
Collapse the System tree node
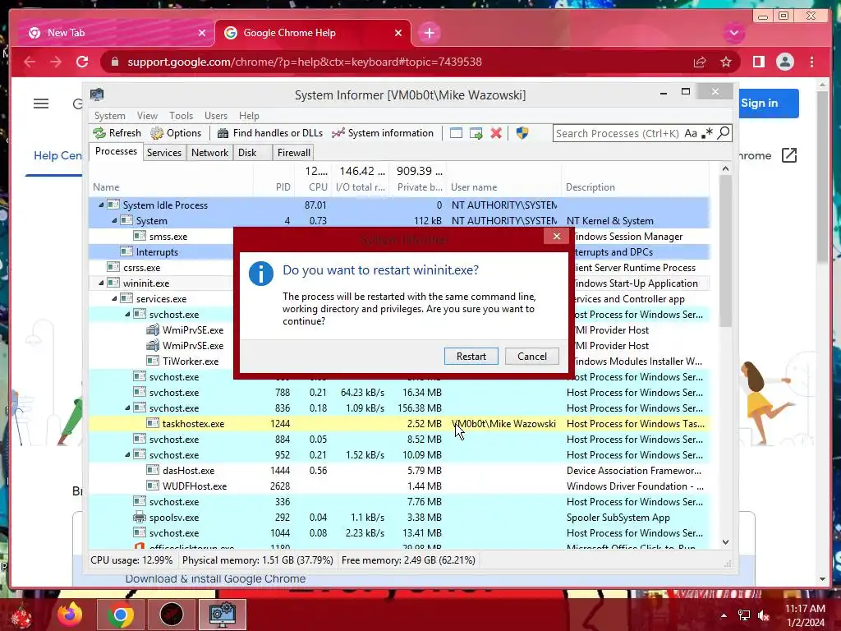point(114,220)
